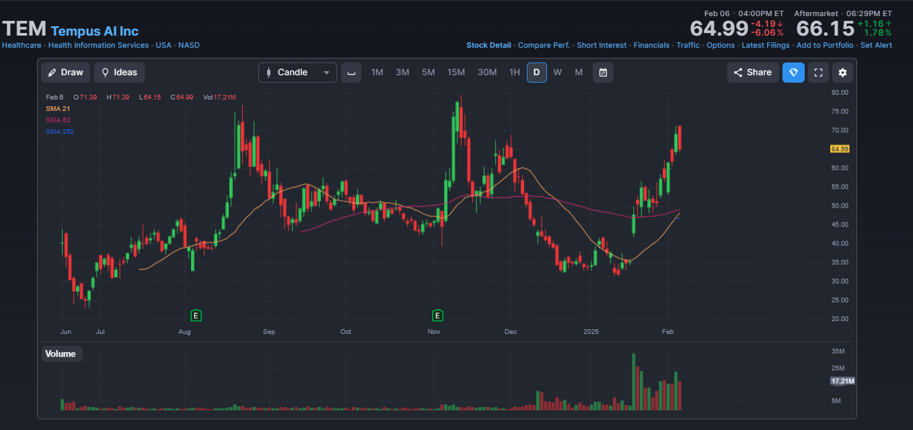Open the Financials link
The width and height of the screenshot is (913, 430).
click(651, 45)
